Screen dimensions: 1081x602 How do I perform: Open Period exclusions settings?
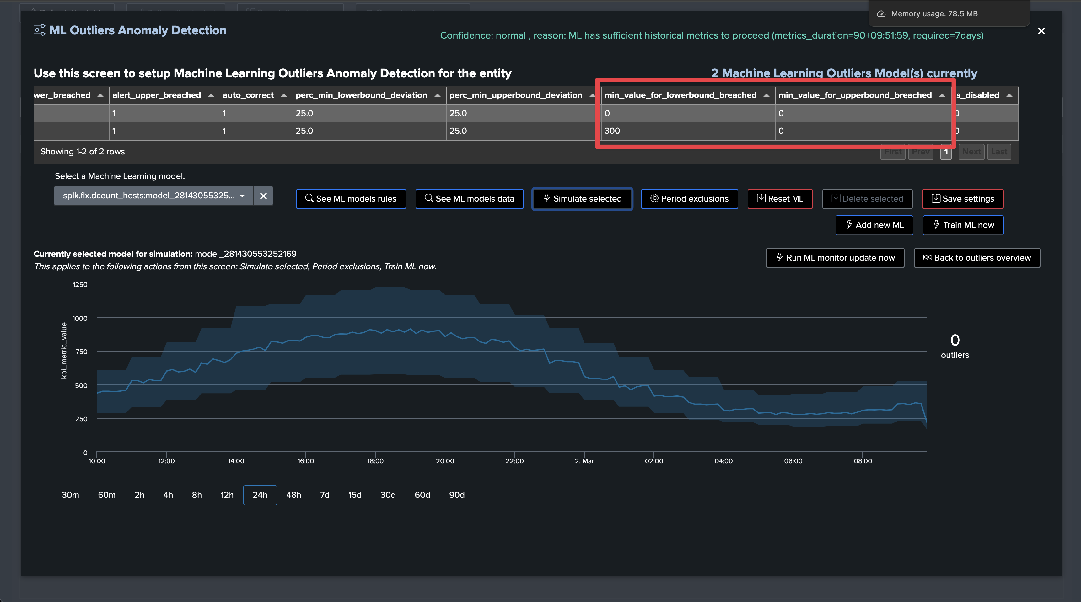[689, 199]
